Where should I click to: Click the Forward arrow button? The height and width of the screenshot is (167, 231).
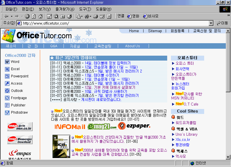click(17, 16)
